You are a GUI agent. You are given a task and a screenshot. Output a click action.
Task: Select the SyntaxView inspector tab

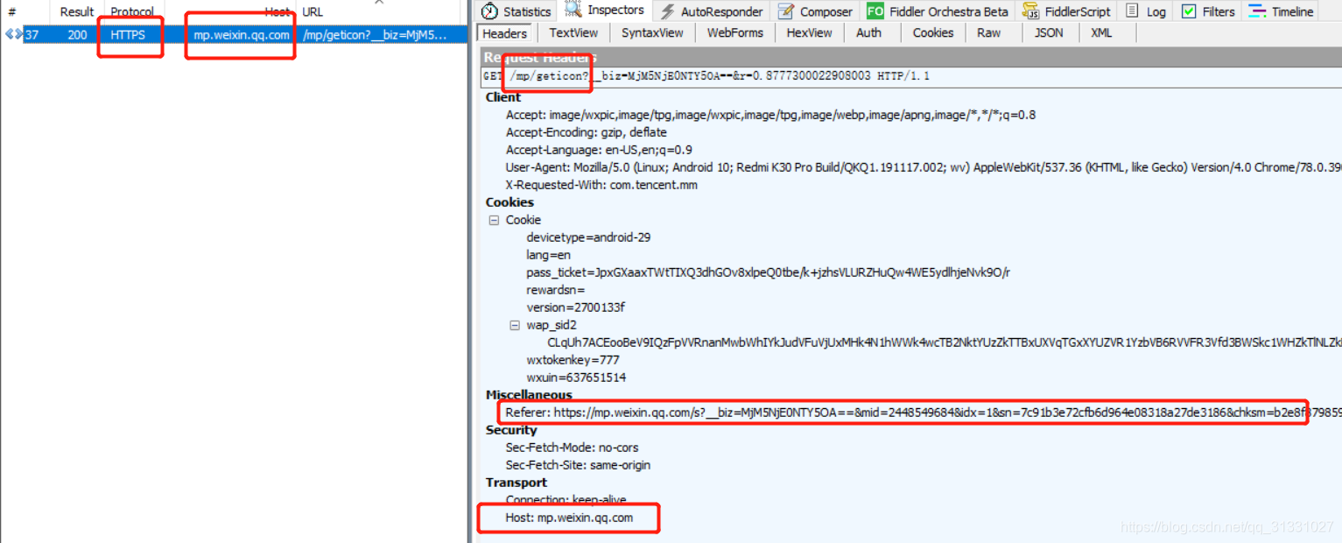pos(652,32)
